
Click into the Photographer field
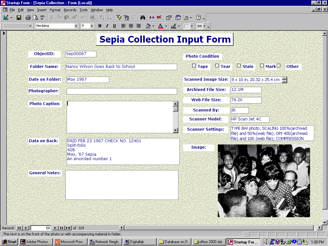coord(122,91)
